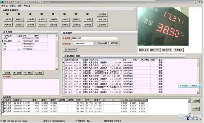Click alarm info list scrollbar down arrow

(198, 93)
